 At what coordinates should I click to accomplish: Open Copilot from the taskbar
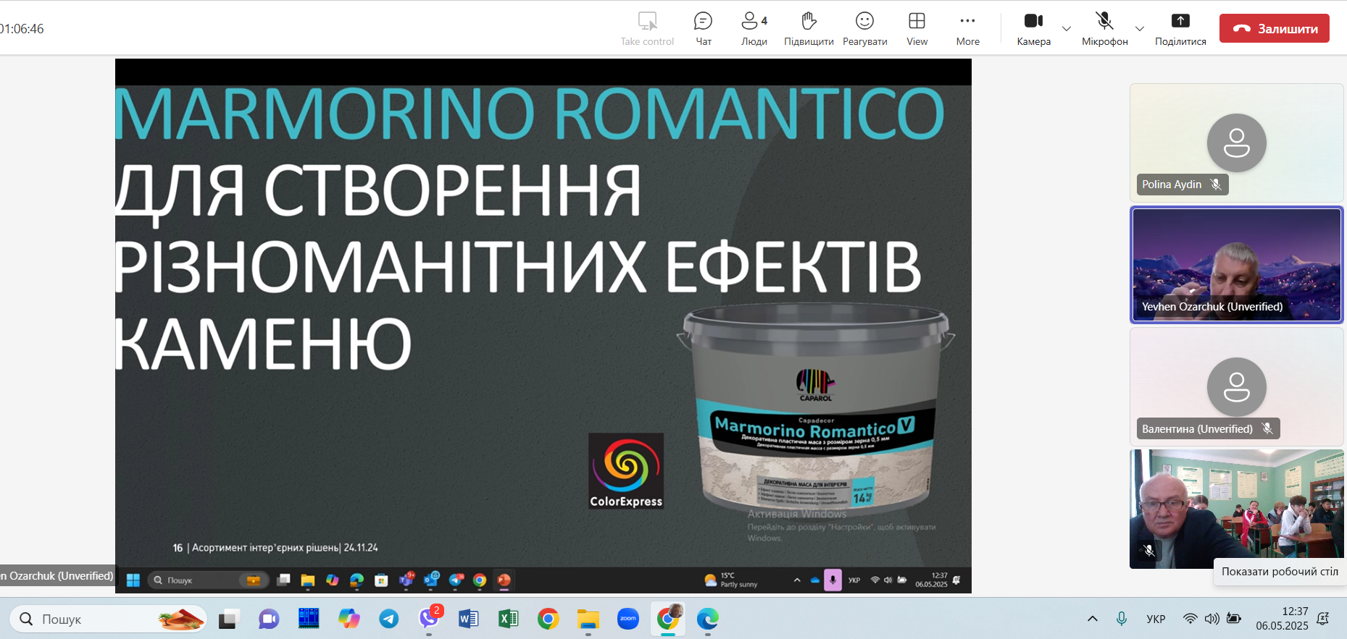click(x=349, y=619)
